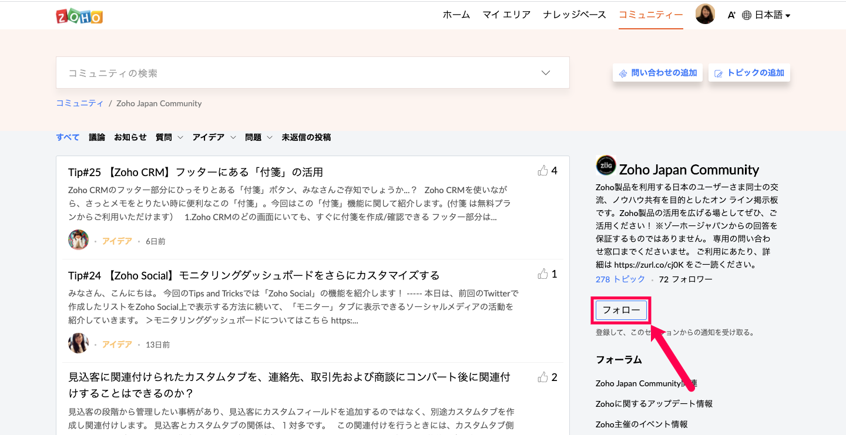Open the Tip#24 Zoho Social post title
846x435 pixels.
point(254,275)
